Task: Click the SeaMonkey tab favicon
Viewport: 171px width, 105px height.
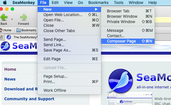Action: click(x=9, y=37)
